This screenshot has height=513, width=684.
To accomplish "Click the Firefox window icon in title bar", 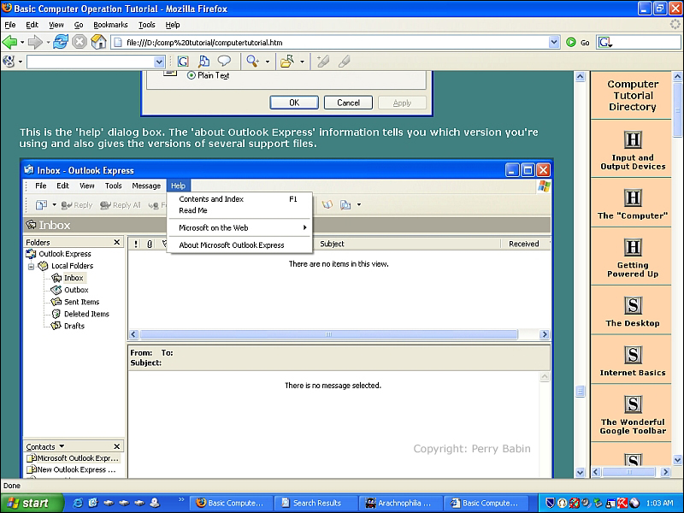I will [7, 8].
